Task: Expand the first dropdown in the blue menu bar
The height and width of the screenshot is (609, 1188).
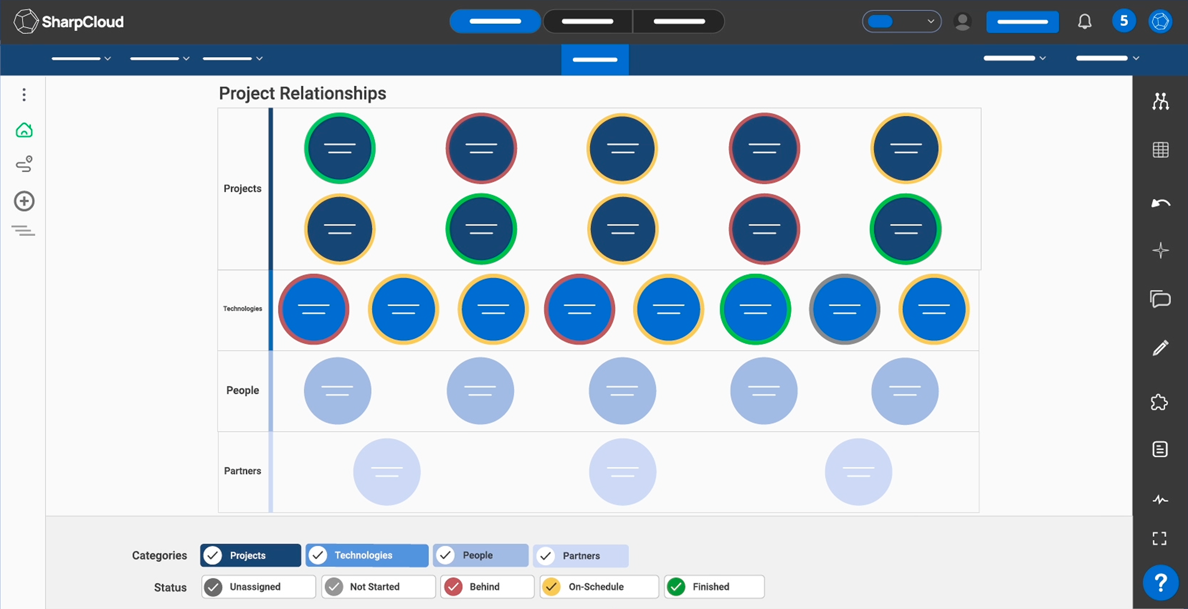Action: (x=81, y=58)
